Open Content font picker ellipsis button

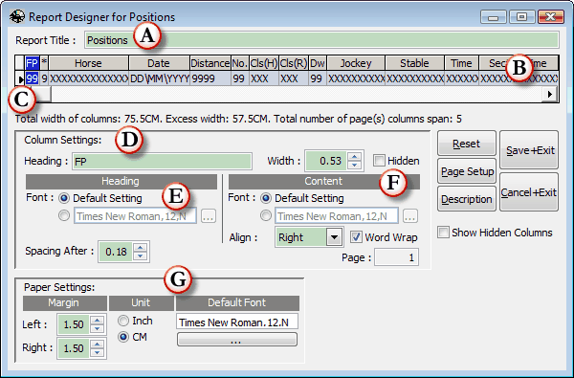[410, 216]
